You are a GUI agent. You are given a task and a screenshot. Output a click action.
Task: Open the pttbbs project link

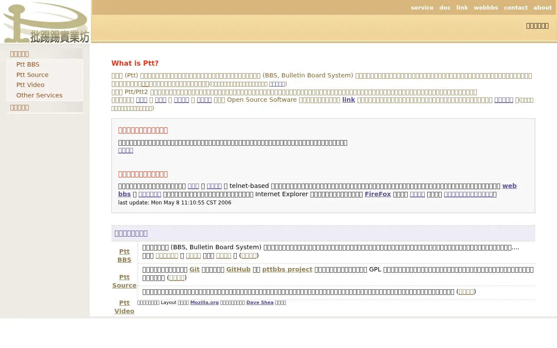point(287,269)
